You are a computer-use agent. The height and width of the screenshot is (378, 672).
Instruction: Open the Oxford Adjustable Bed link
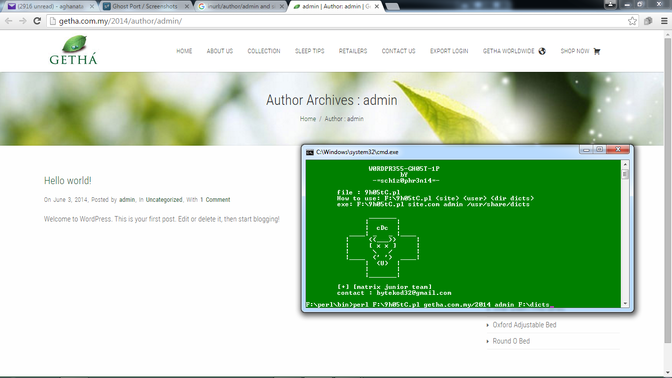click(524, 325)
